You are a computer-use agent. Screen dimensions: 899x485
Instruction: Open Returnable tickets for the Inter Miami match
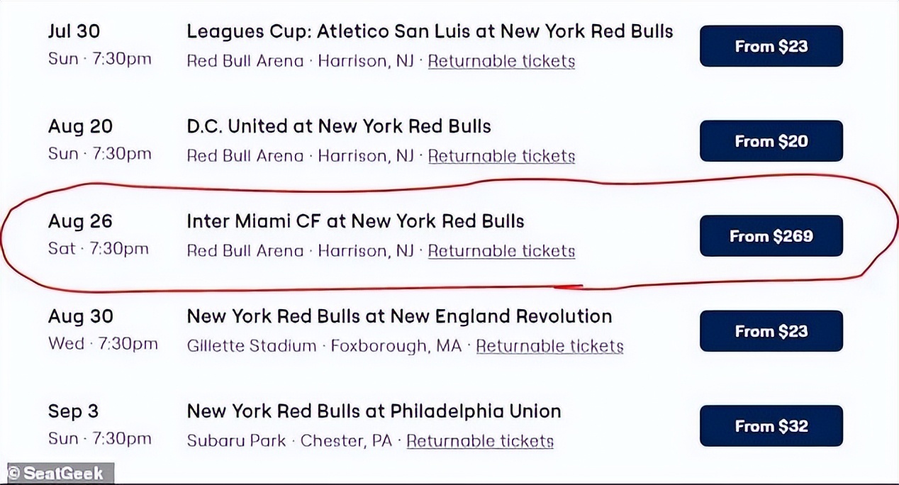point(501,251)
